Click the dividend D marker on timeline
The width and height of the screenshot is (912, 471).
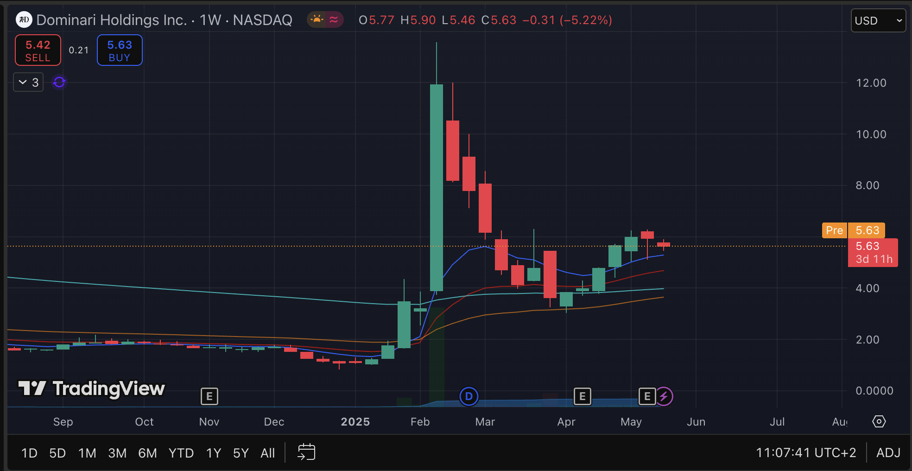(x=469, y=396)
